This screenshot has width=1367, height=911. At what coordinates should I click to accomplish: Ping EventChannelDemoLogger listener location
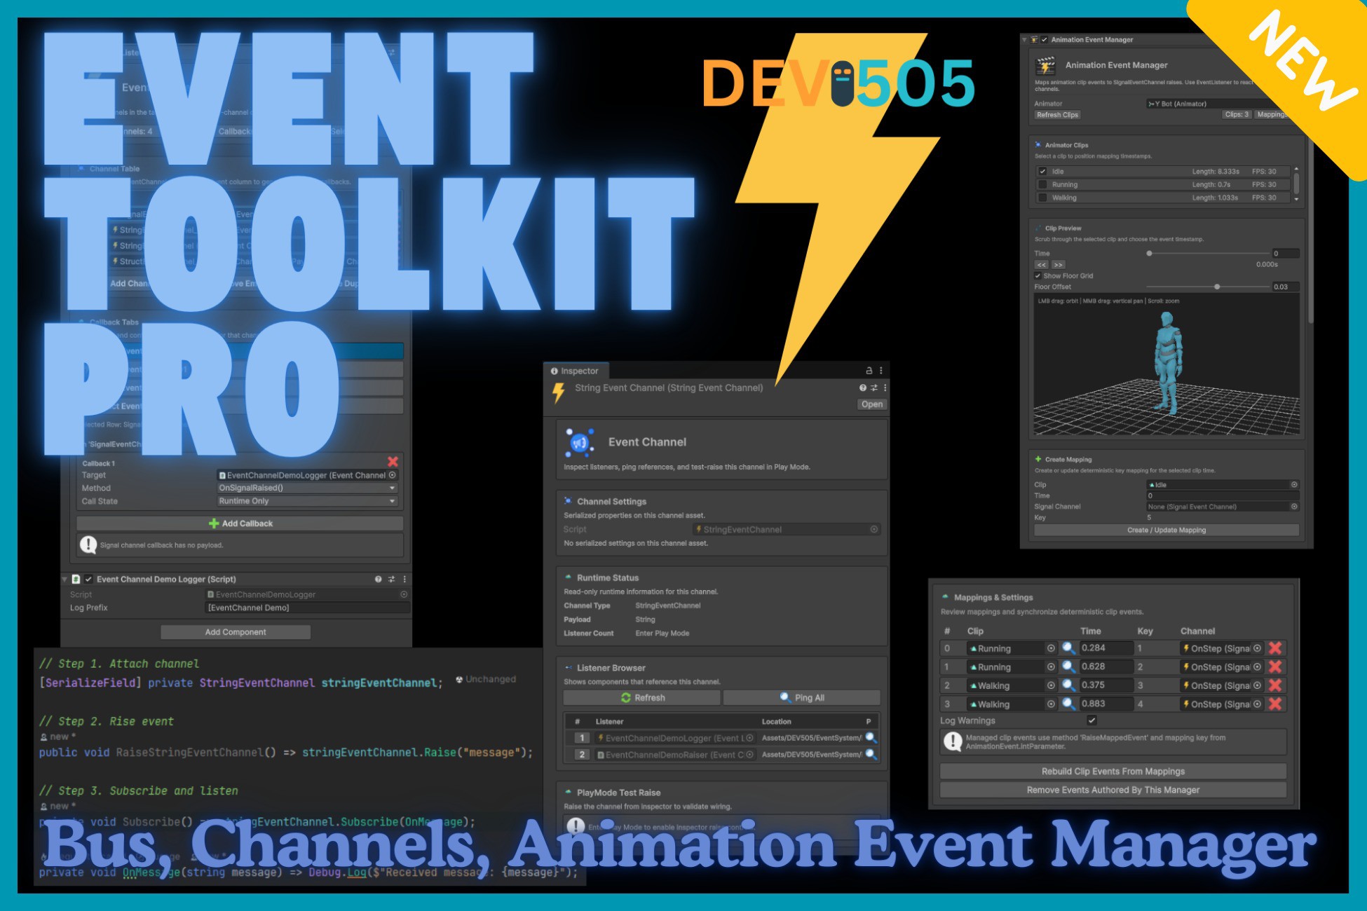click(x=871, y=737)
